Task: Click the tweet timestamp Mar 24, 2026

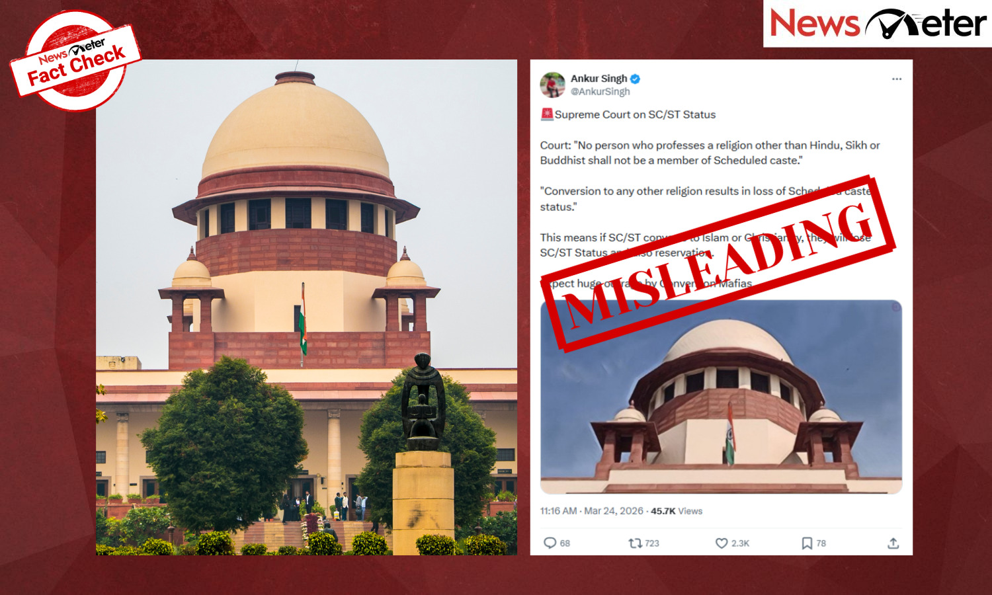Action: pos(614,511)
